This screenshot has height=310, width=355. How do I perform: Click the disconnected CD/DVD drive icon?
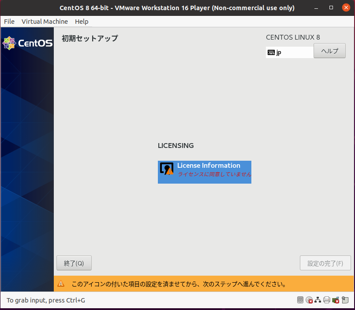tap(309, 300)
